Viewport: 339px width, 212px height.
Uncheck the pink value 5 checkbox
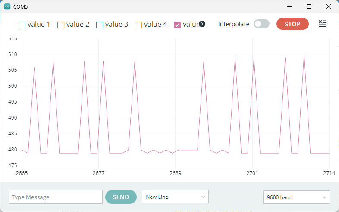177,25
